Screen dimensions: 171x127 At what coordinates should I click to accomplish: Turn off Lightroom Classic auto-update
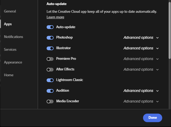click(50, 80)
